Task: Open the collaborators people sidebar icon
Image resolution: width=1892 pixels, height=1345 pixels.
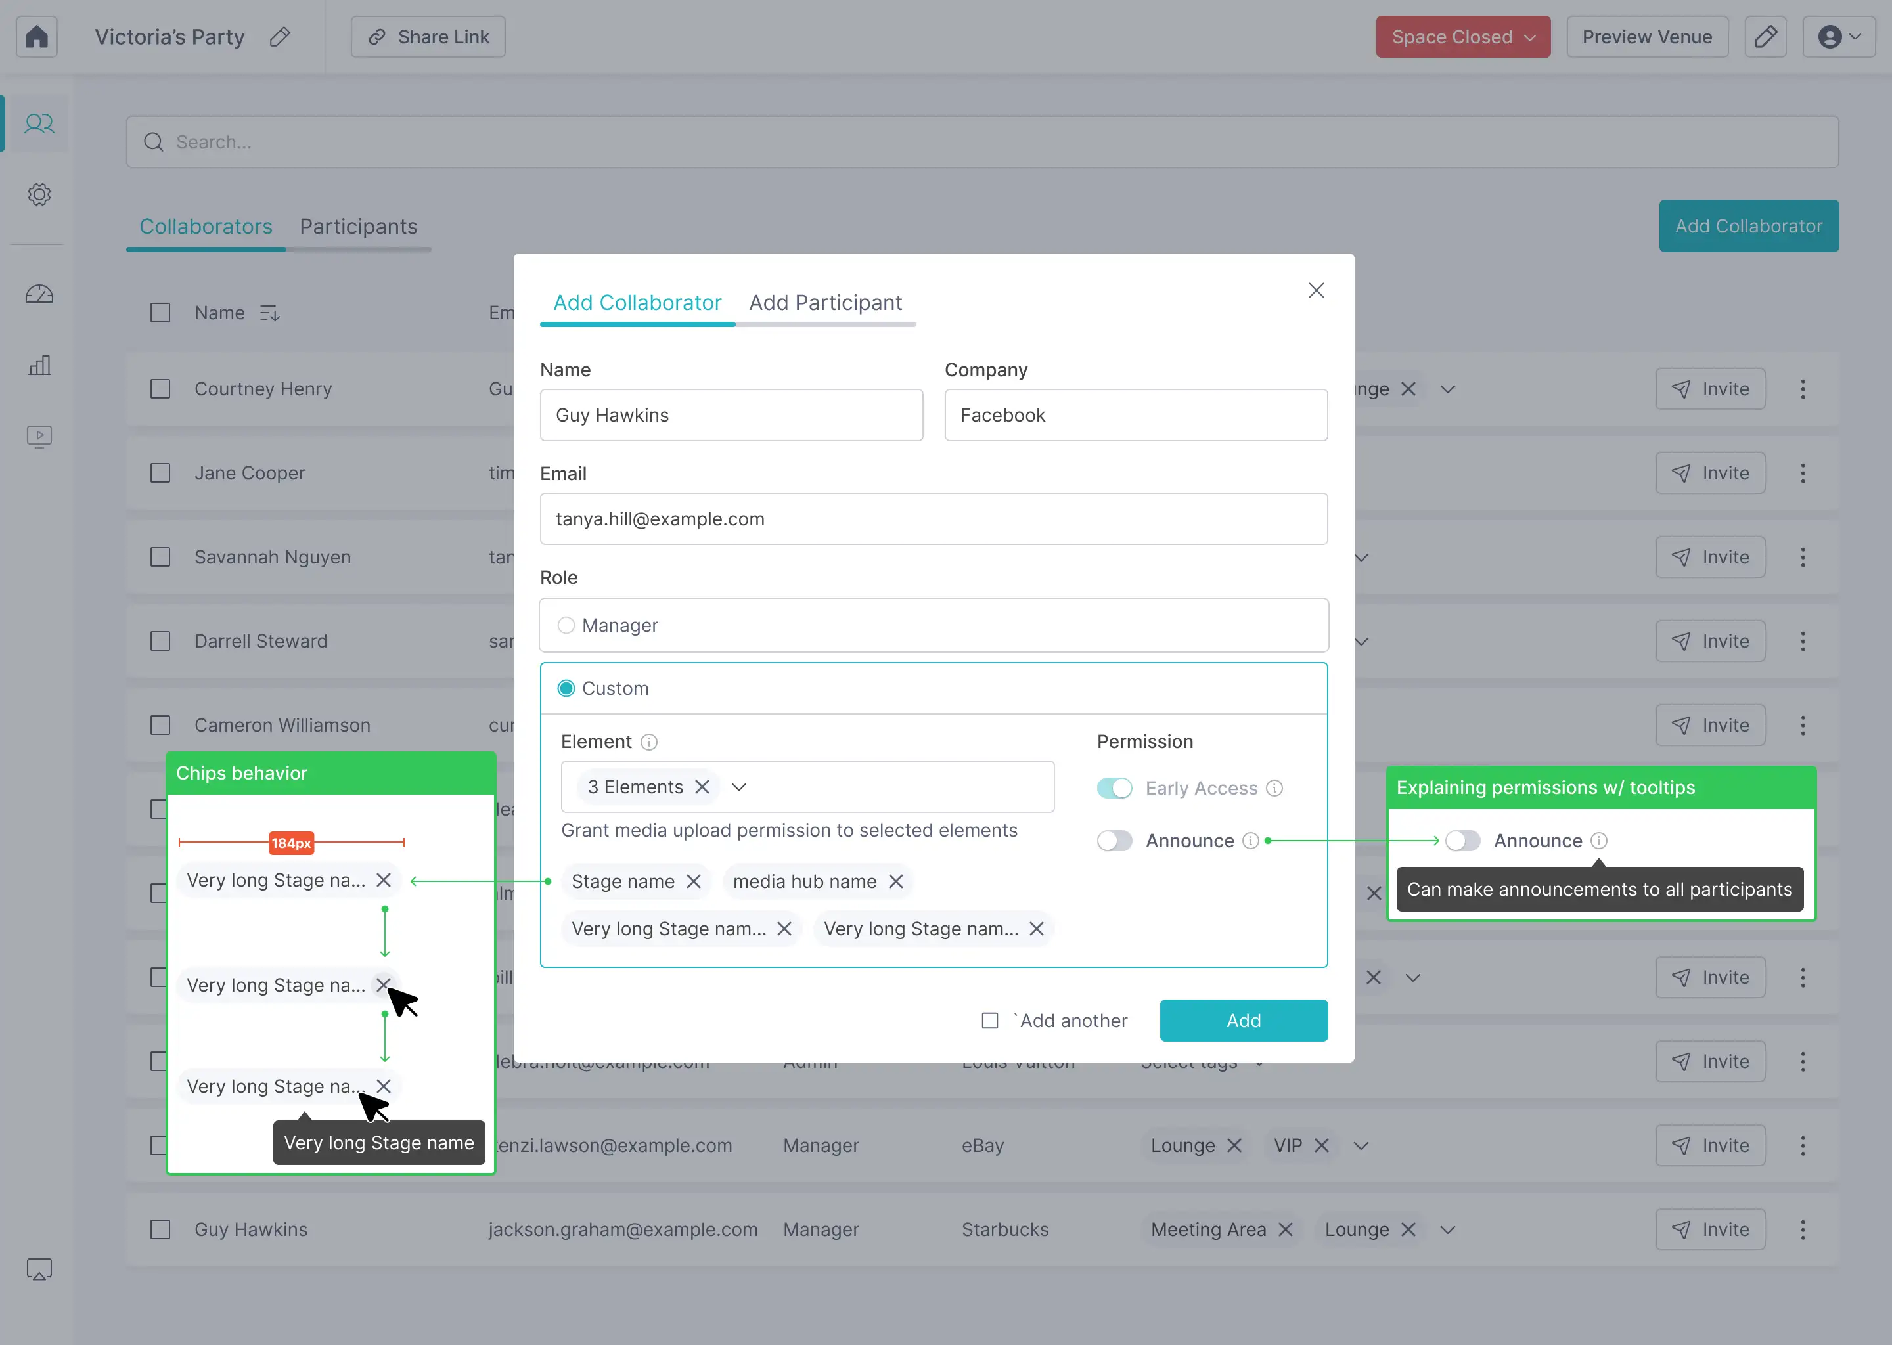Action: click(x=39, y=123)
